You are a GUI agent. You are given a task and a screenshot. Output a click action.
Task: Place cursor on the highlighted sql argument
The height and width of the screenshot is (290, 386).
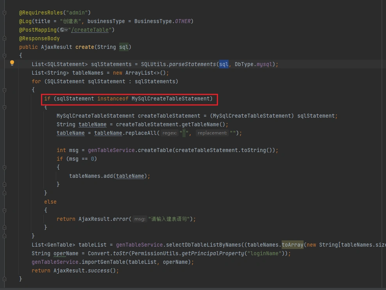click(x=223, y=64)
